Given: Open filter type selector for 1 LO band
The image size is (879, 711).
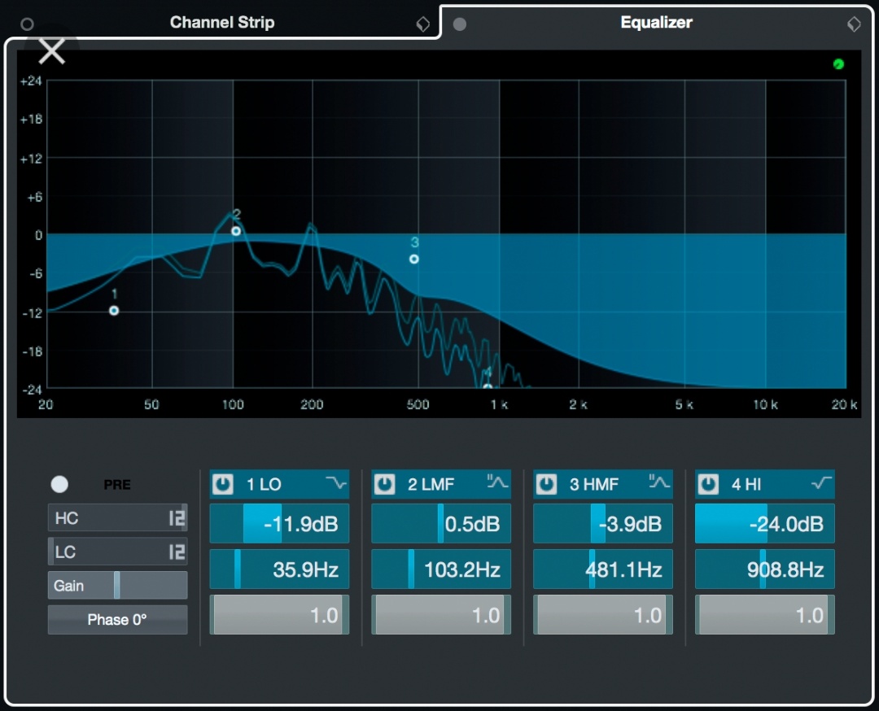Looking at the screenshot, I should coord(336,482).
